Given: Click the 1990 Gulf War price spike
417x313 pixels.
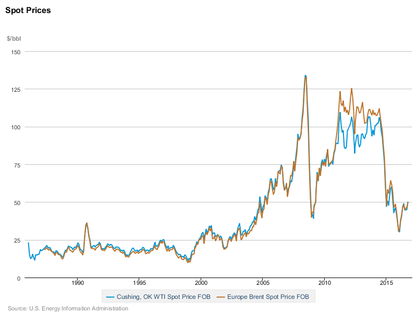Looking at the screenshot, I should [x=87, y=223].
